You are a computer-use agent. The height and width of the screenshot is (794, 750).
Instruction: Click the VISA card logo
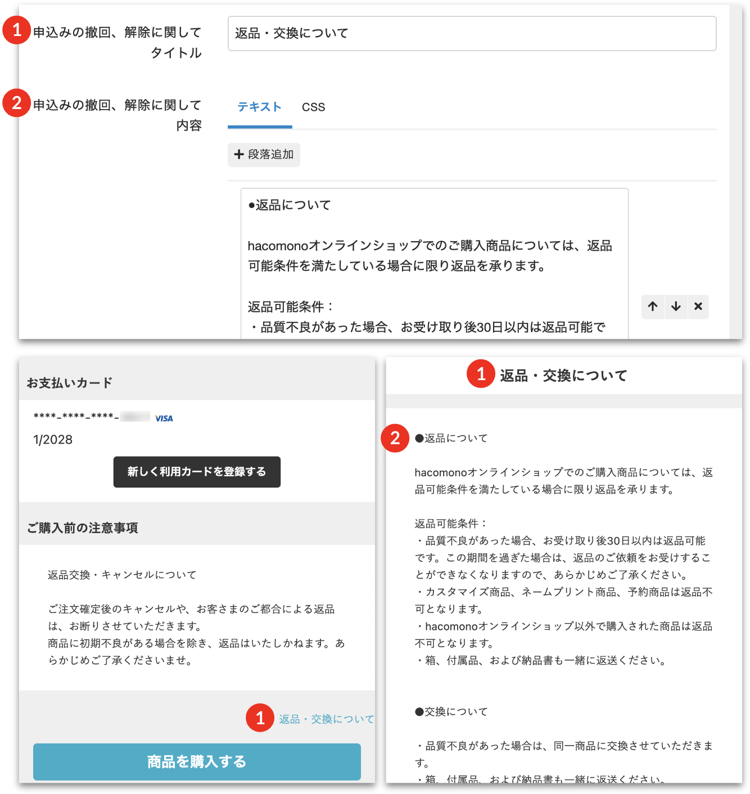pos(164,418)
